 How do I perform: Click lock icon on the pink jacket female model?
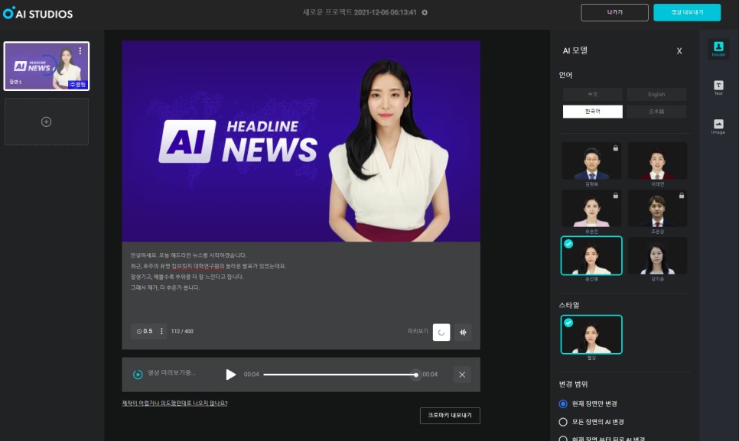[616, 196]
